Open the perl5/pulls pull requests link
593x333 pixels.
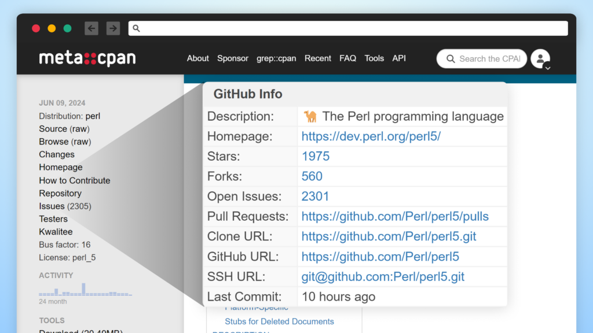395,216
